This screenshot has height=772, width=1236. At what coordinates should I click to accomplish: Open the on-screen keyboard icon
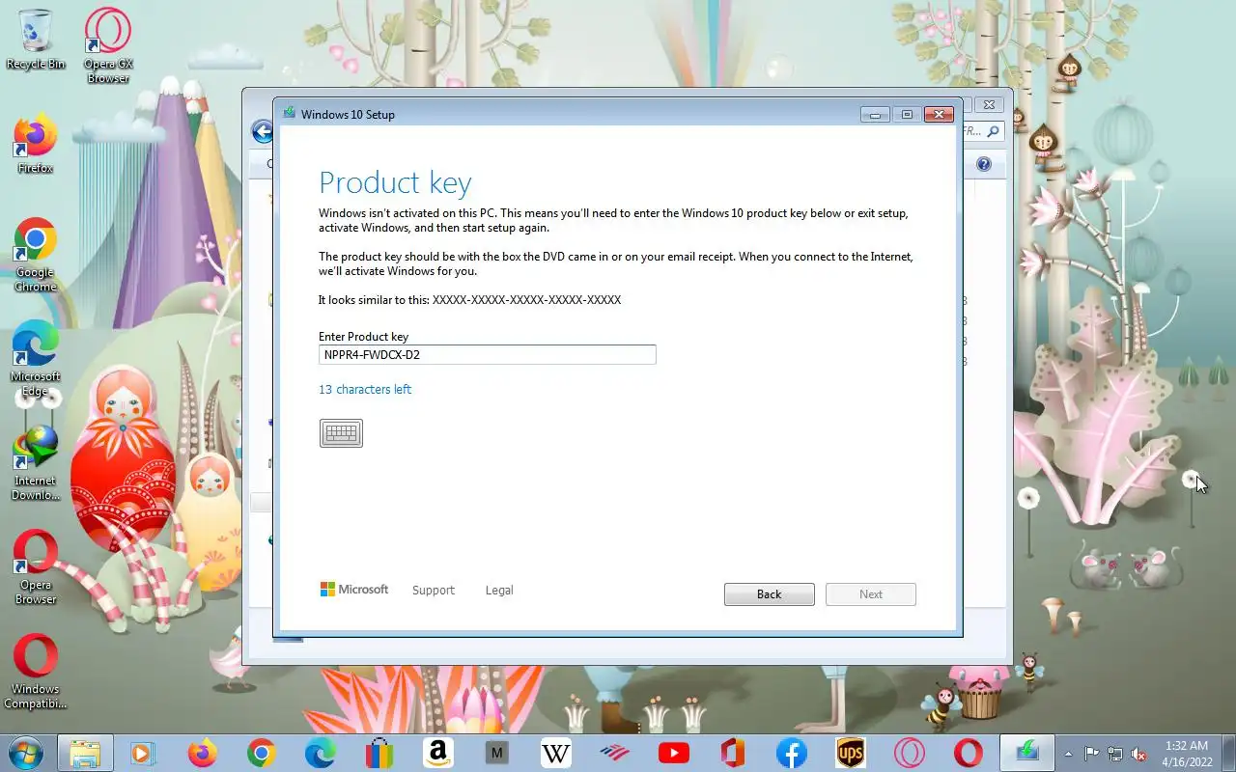[x=341, y=433]
